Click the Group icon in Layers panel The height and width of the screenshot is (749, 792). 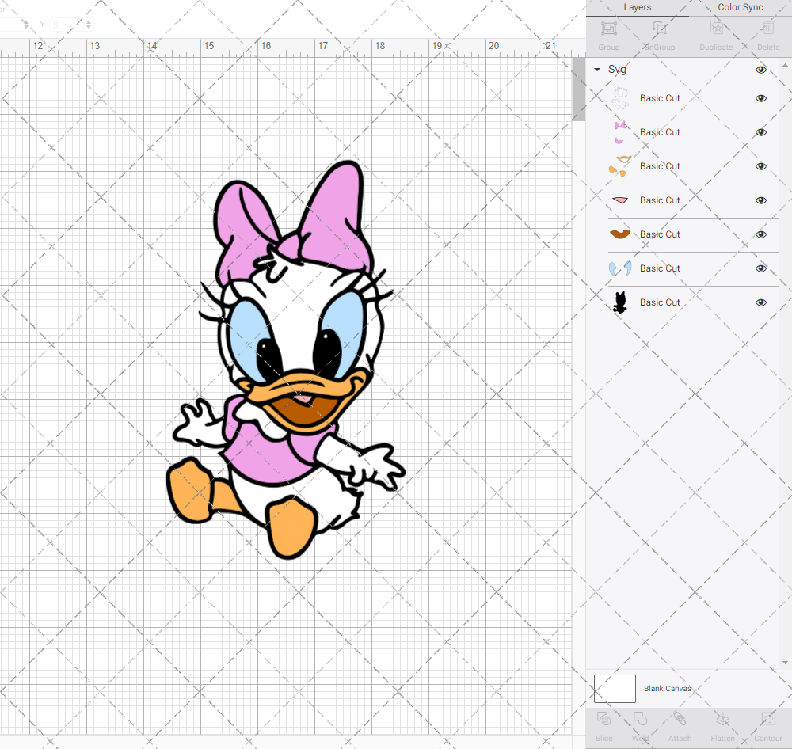[x=609, y=29]
